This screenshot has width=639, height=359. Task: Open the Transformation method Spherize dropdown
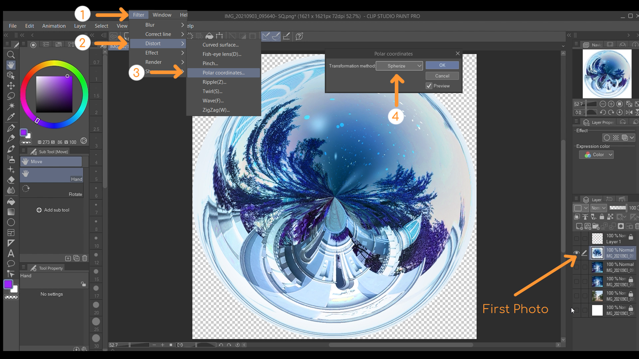(399, 65)
